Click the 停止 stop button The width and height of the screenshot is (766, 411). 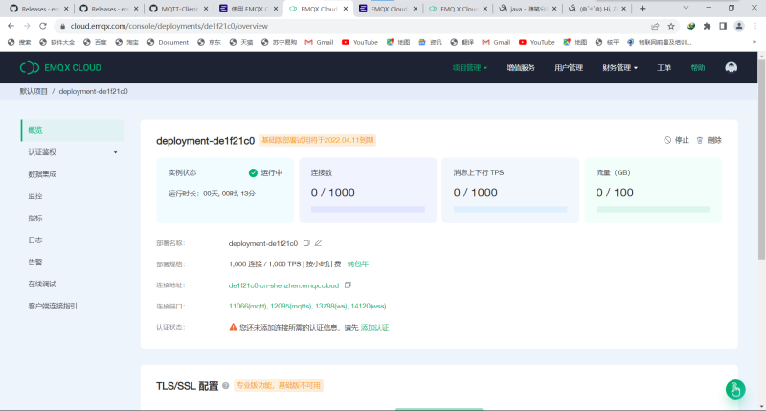pyautogui.click(x=677, y=140)
